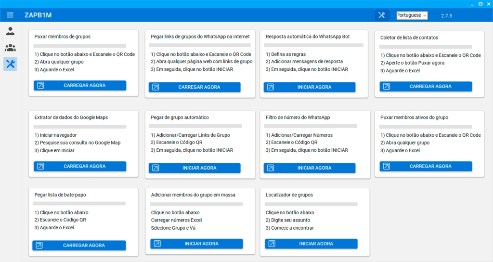This screenshot has height=262, width=493.
Task: Open the hamburger menu next to ZAPB1M
Action: [10, 15]
